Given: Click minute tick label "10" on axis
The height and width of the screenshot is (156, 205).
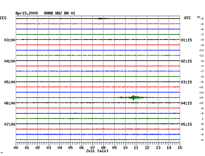Looking at the screenshot, I should click(x=125, y=148).
